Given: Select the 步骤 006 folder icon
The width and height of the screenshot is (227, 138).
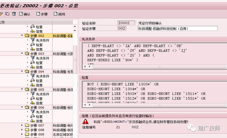Looking at the screenshot, I should pos(27,107).
